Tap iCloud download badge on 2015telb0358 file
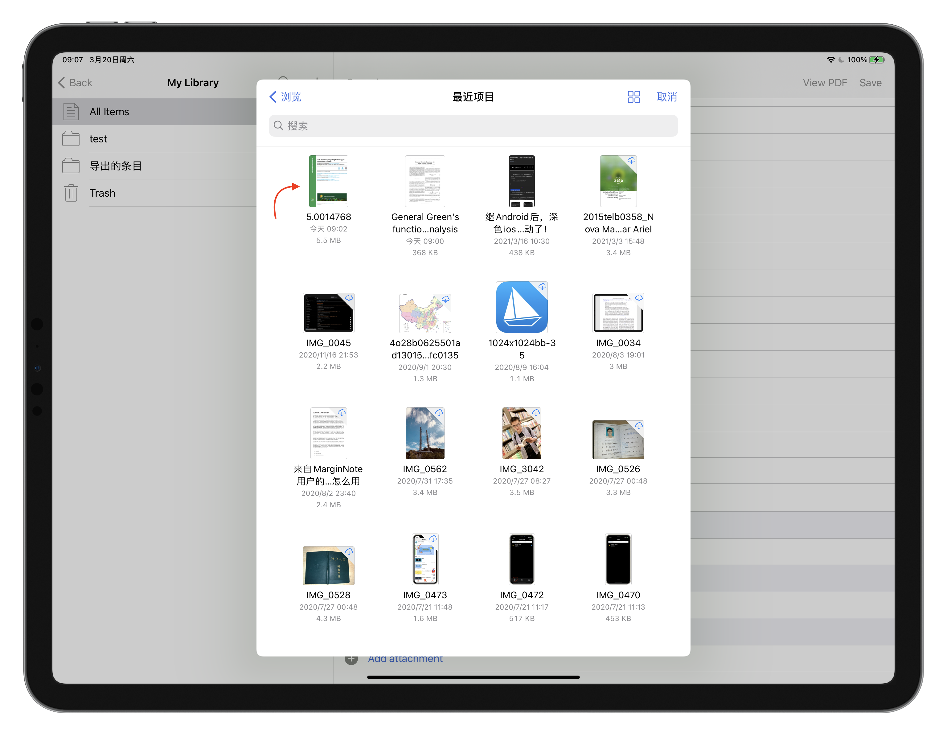This screenshot has width=947, height=736. 632,160
